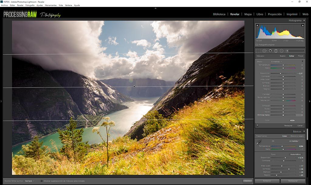Image resolution: width=311 pixels, height=185 pixels.
Task: Open the Vista menu
Action: pyautogui.click(x=61, y=5)
